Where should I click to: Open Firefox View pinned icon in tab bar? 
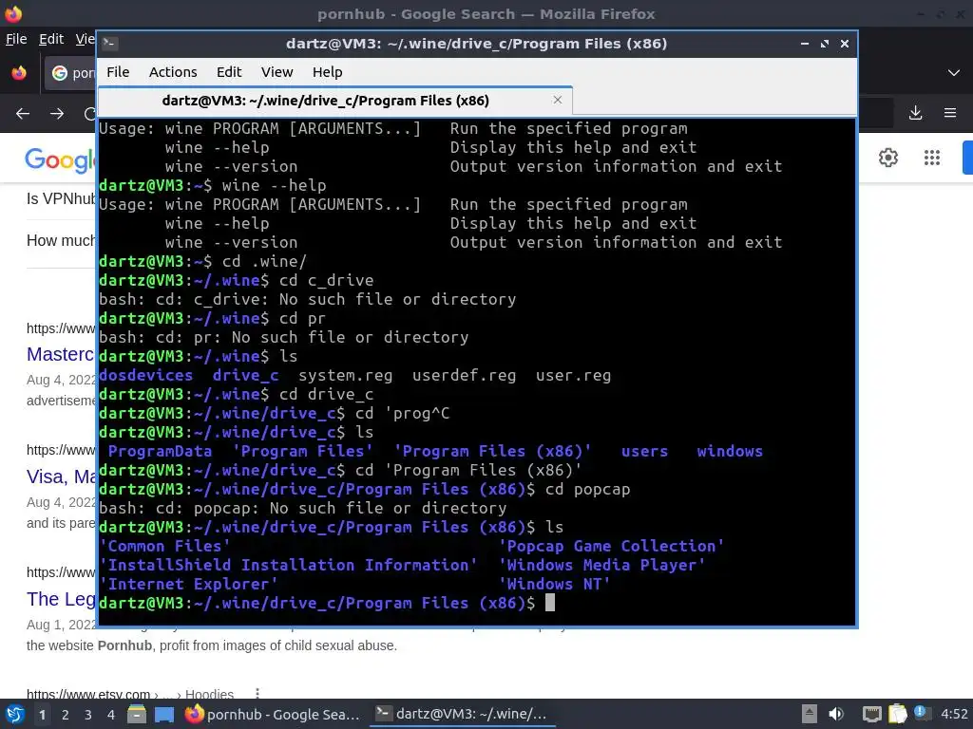pyautogui.click(x=19, y=73)
